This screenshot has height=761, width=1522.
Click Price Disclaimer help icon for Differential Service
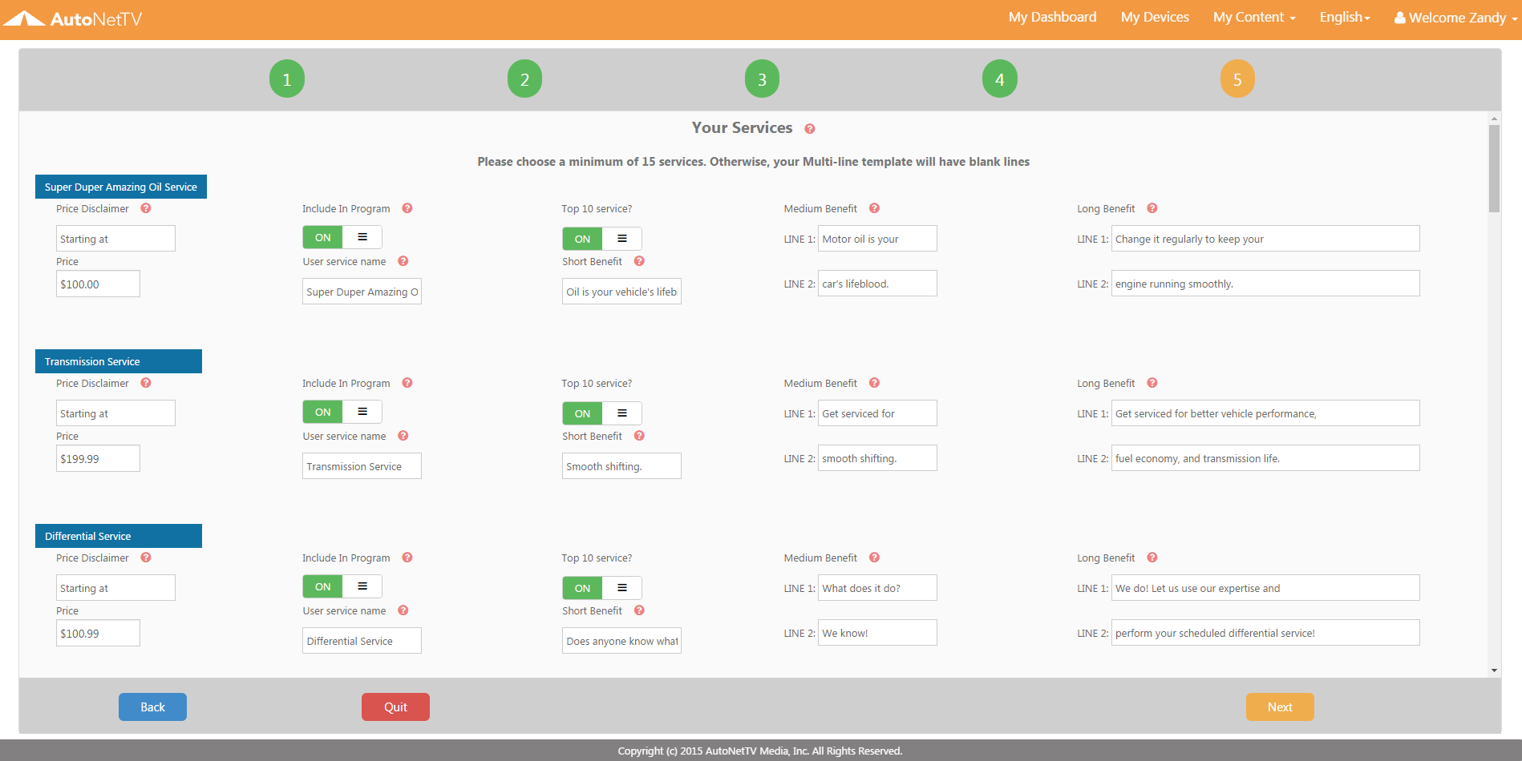tap(146, 558)
